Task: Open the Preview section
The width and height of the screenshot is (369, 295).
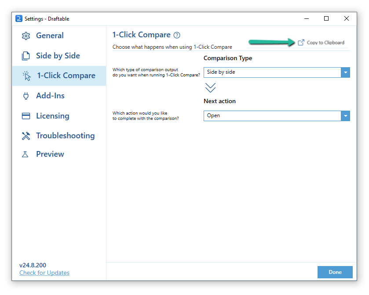Action: pyautogui.click(x=59, y=155)
